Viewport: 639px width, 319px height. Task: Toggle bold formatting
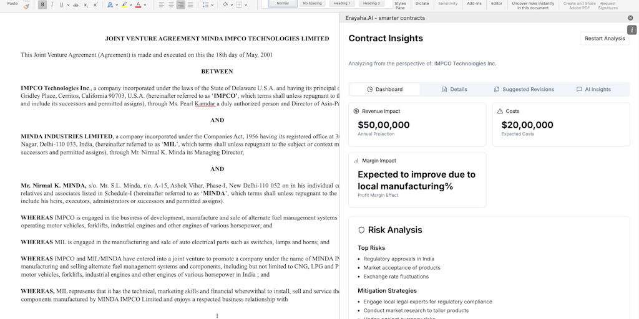(x=42, y=5)
